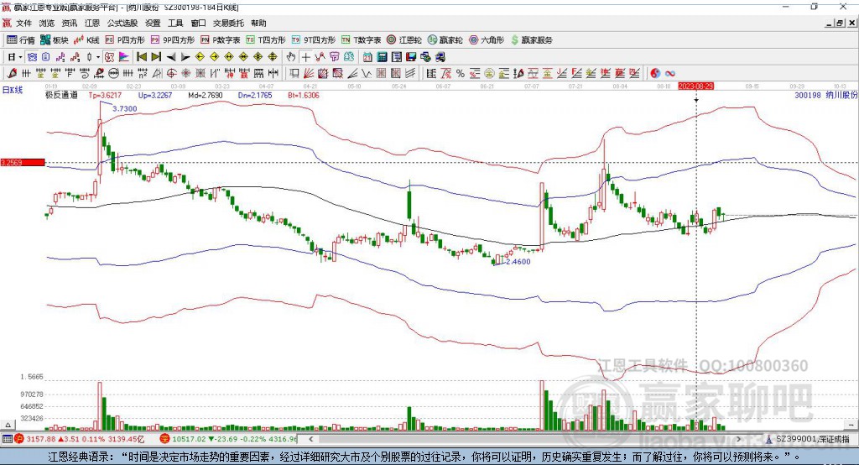Open the 设置 menu
859x465 pixels.
[153, 23]
